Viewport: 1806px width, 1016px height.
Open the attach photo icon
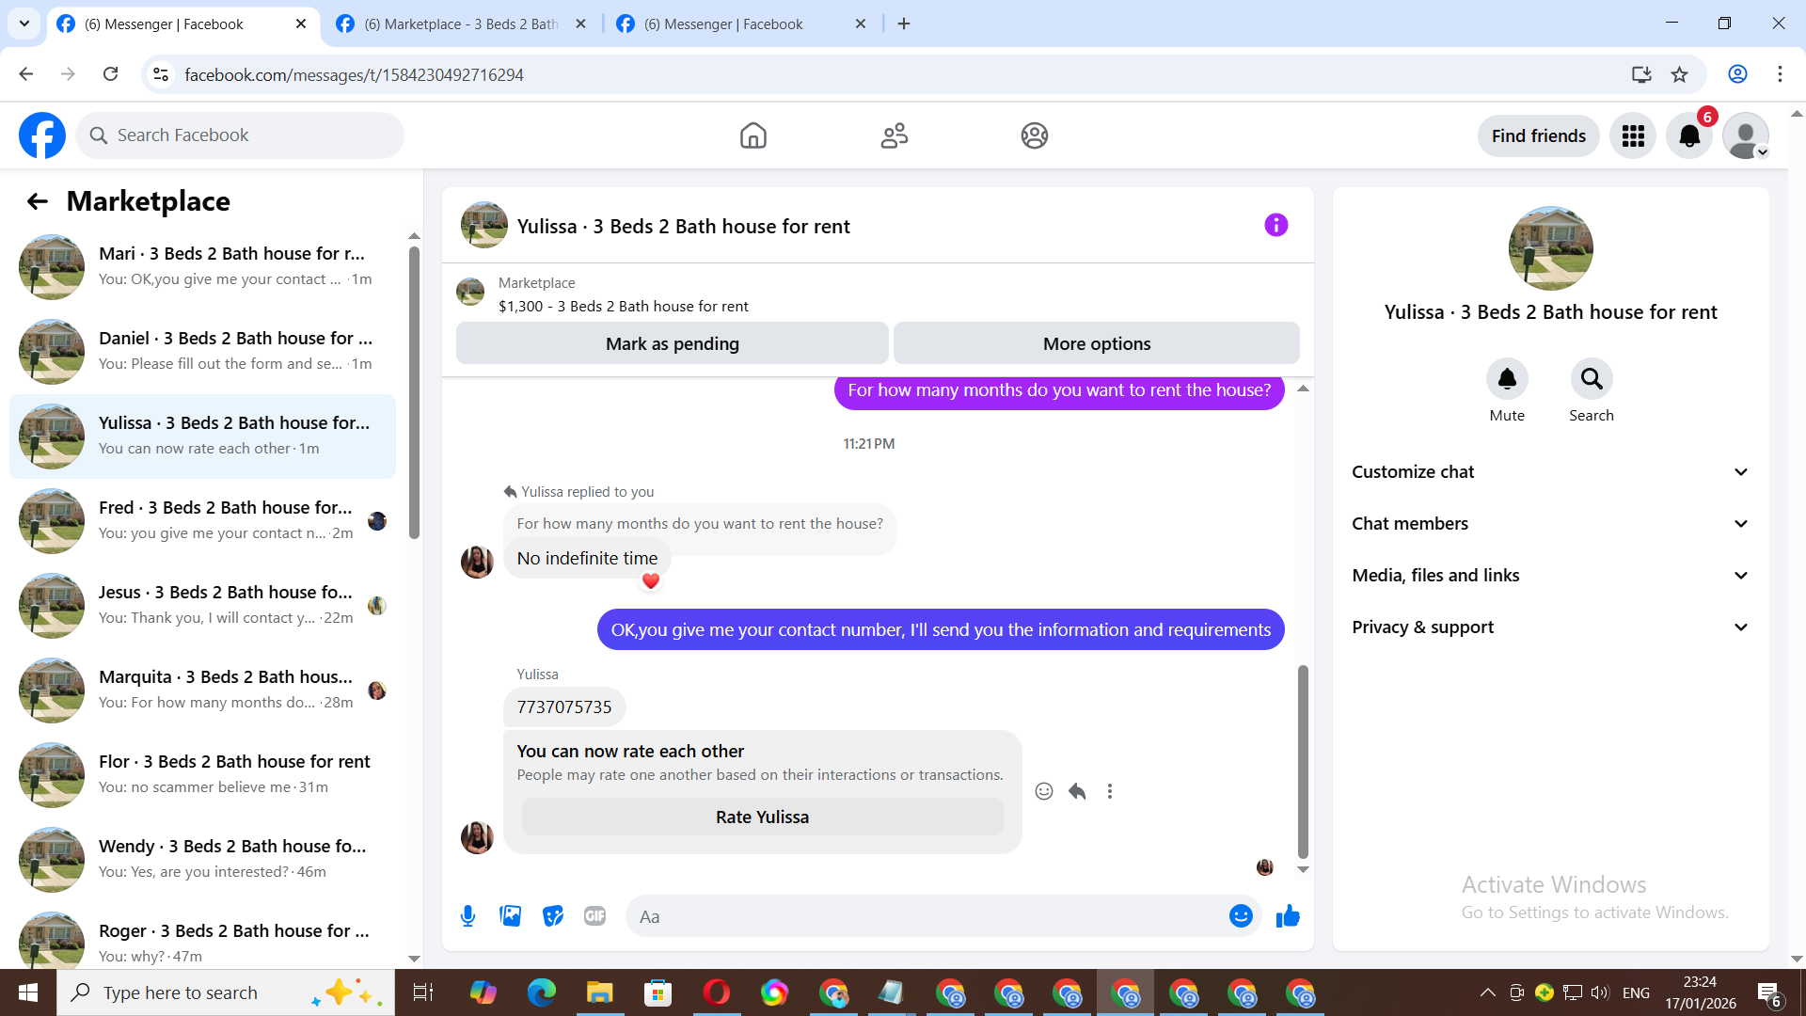tap(510, 915)
